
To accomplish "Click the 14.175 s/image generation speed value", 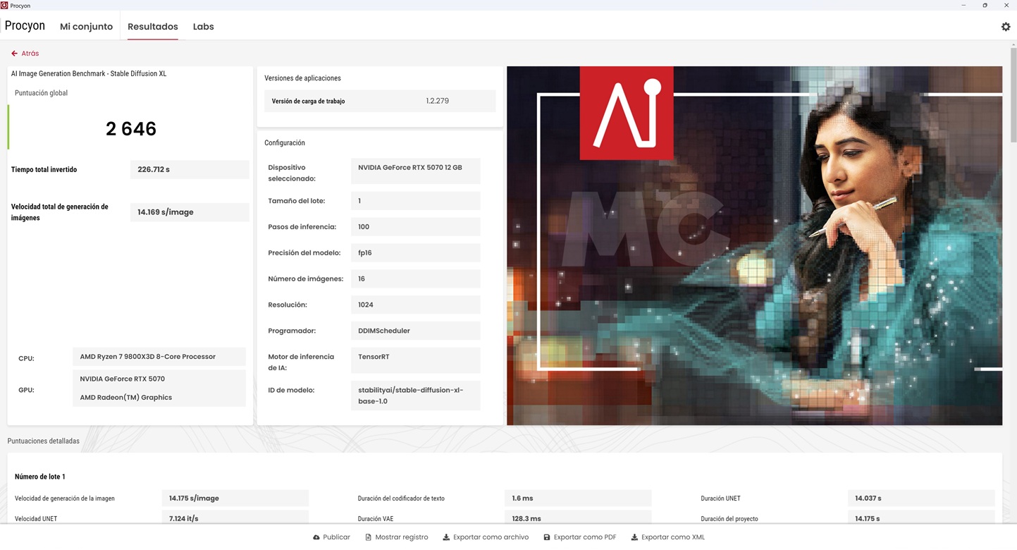I will pos(235,499).
